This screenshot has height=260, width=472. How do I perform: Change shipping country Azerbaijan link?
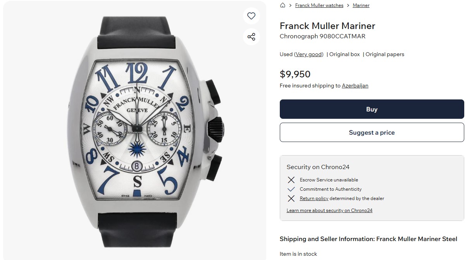tap(355, 86)
